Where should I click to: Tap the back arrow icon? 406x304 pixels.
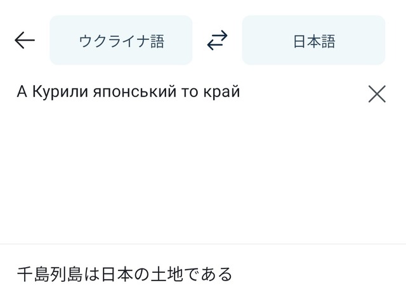(25, 40)
